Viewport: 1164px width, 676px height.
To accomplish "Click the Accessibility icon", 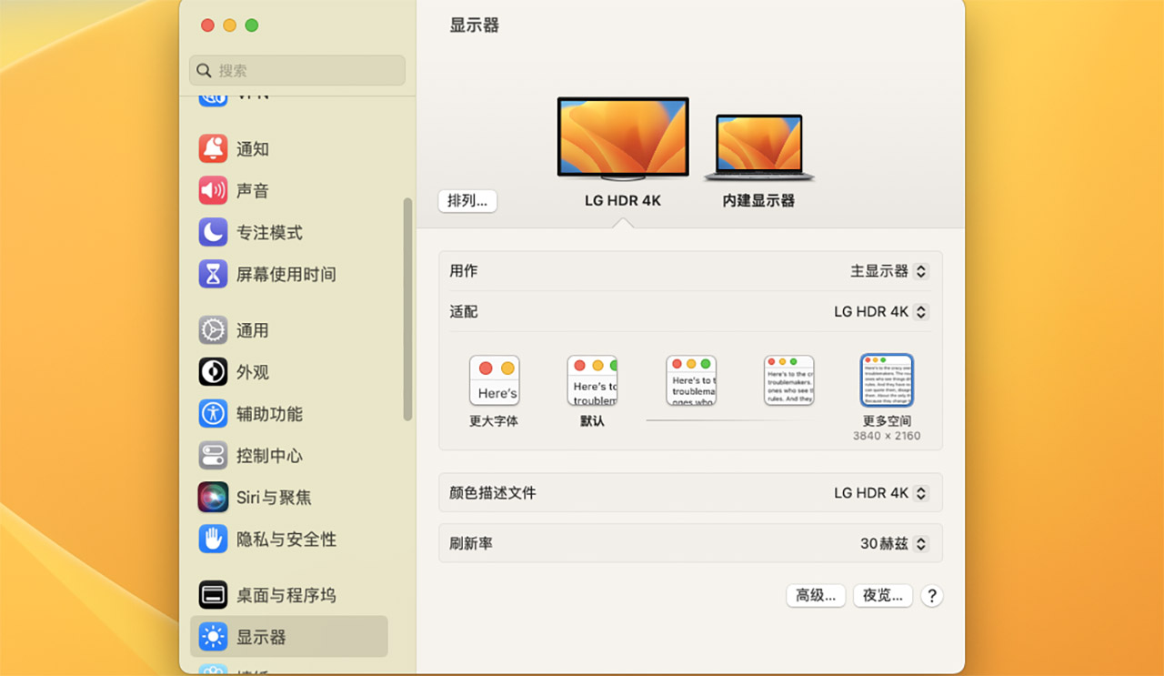I will tap(213, 414).
